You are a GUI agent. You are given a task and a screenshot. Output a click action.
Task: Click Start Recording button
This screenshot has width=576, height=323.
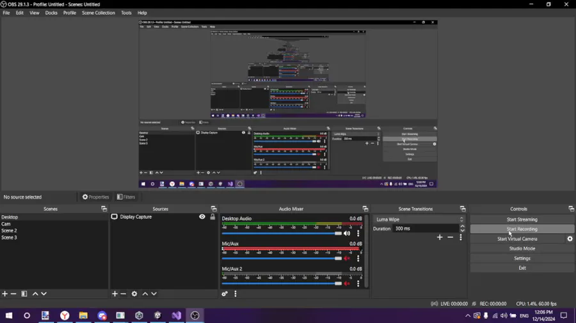tap(522, 229)
